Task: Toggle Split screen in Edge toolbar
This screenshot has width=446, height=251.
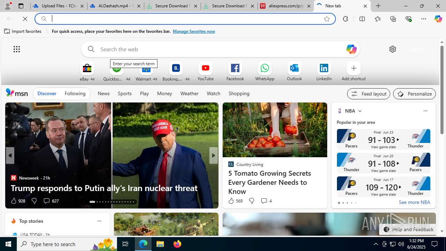Action: pyautogui.click(x=362, y=19)
